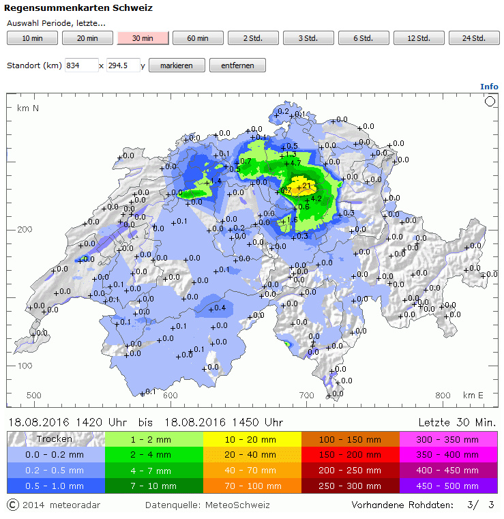The image size is (504, 519).
Task: Click the +21 rainfall peak on map
Action: (303, 187)
